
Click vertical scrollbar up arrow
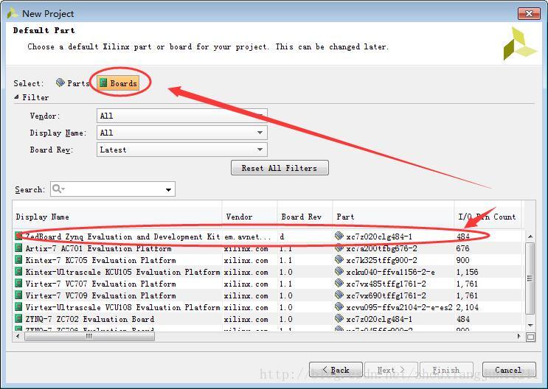point(530,236)
